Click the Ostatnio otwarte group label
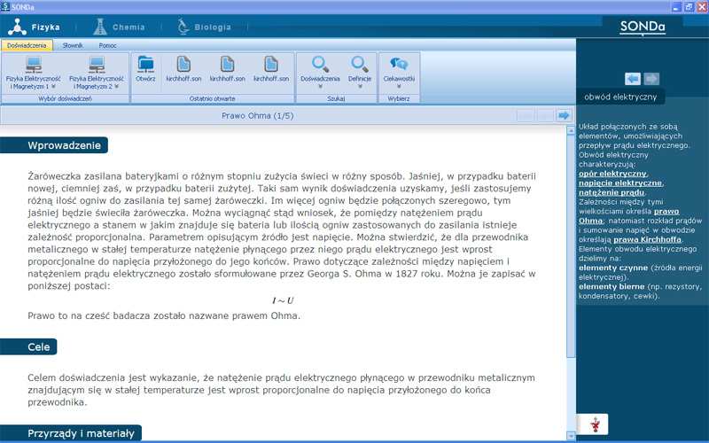This screenshot has height=443, width=709. coord(213,98)
